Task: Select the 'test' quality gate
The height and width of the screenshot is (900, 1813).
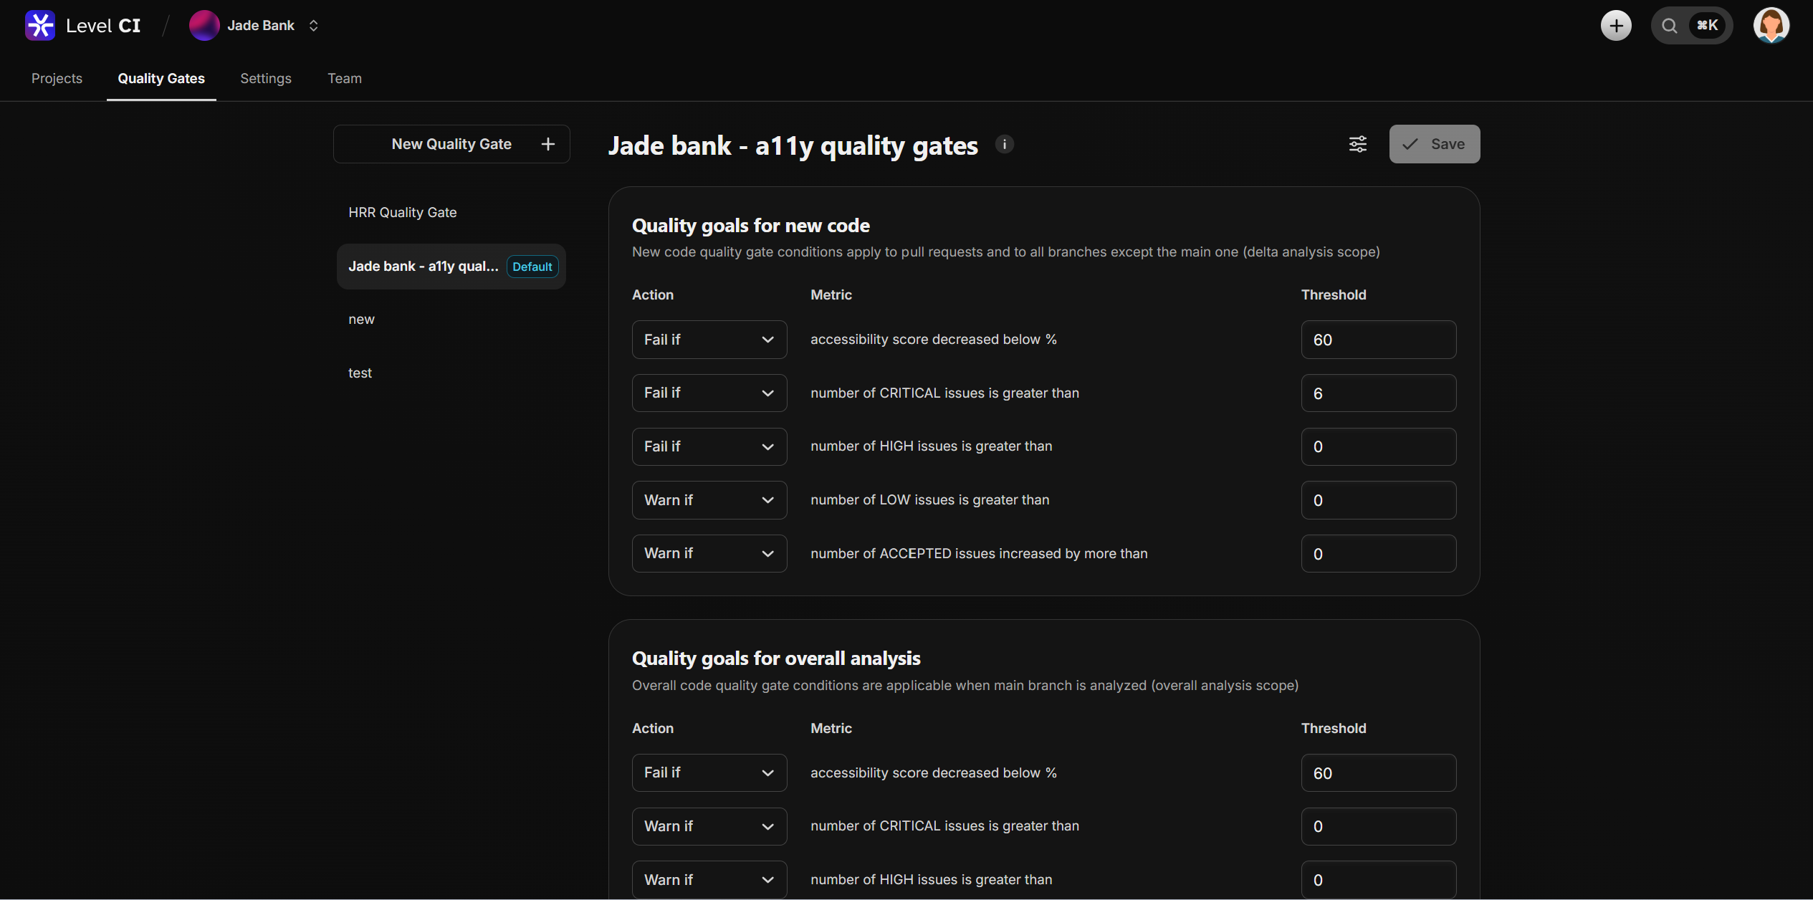Action: pyautogui.click(x=360, y=373)
